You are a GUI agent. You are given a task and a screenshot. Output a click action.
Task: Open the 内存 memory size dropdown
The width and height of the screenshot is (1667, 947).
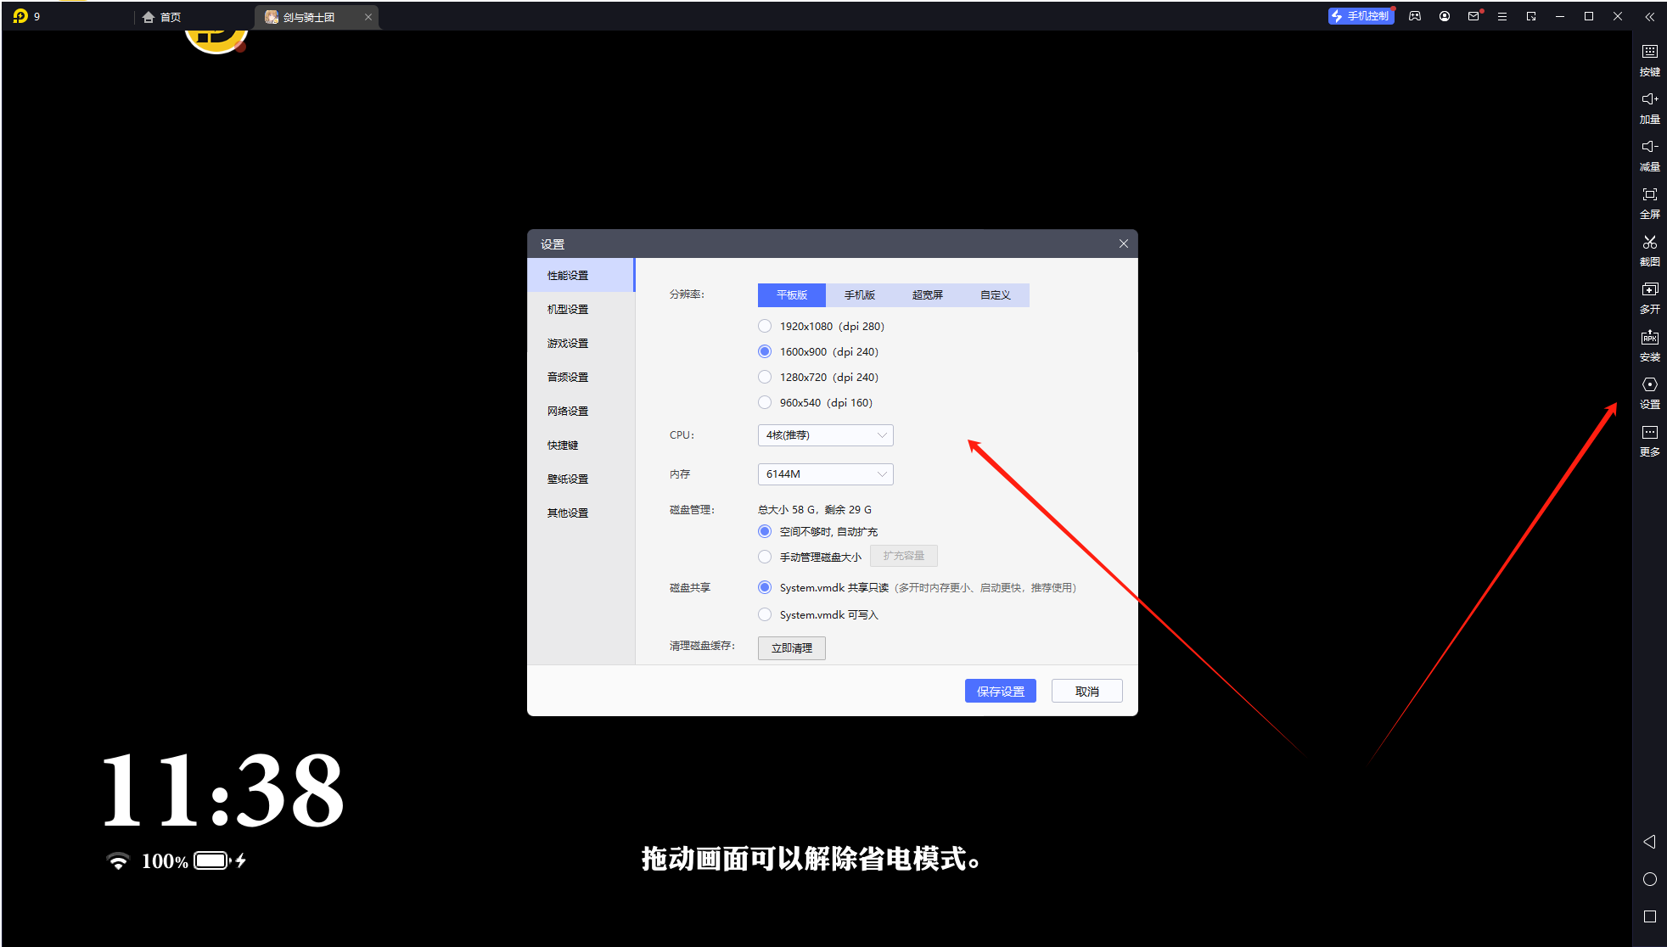pos(825,474)
